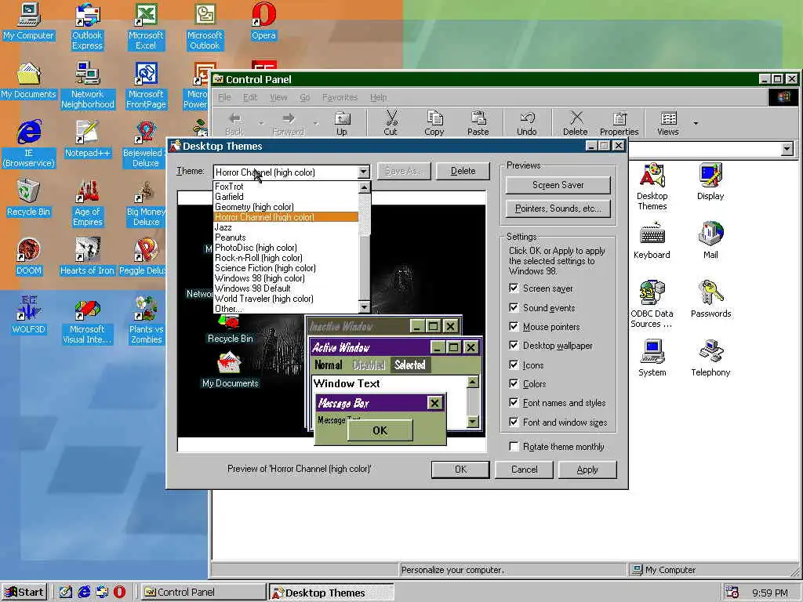Select the Notepad++ desktop shortcut
The height and width of the screenshot is (602, 803).
[x=87, y=140]
